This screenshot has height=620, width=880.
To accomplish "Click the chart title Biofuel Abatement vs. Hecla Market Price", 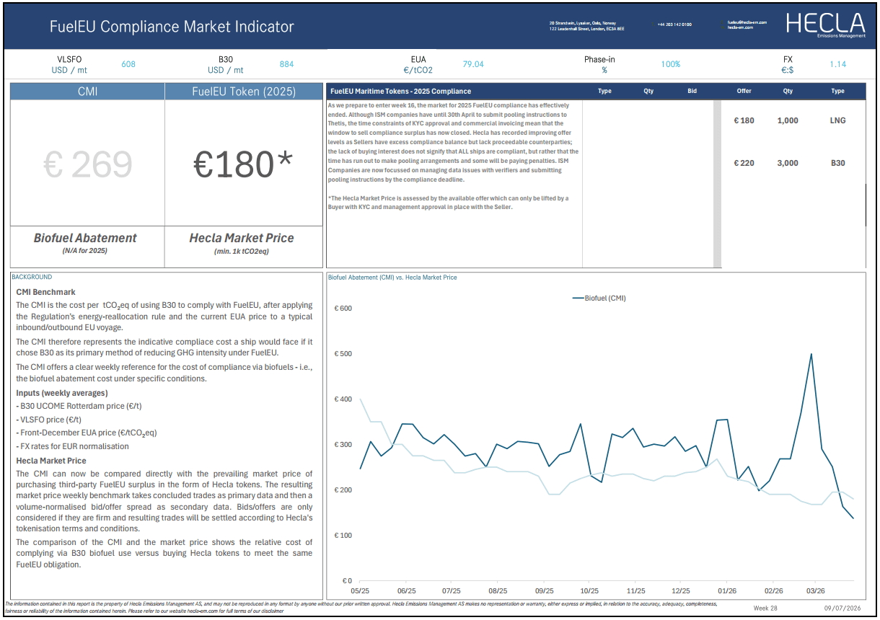I will (x=392, y=277).
